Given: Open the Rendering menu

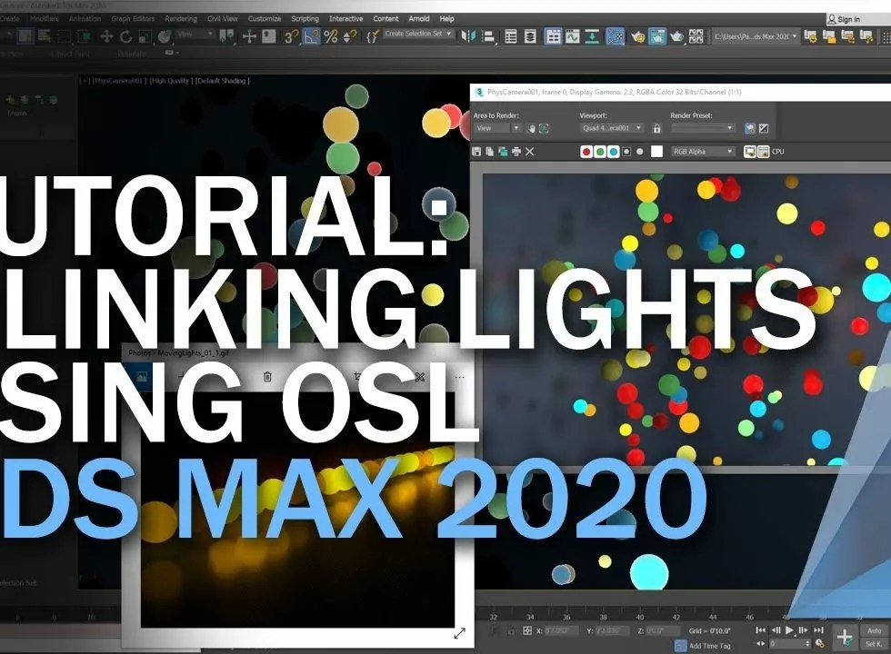Looking at the screenshot, I should 180,19.
